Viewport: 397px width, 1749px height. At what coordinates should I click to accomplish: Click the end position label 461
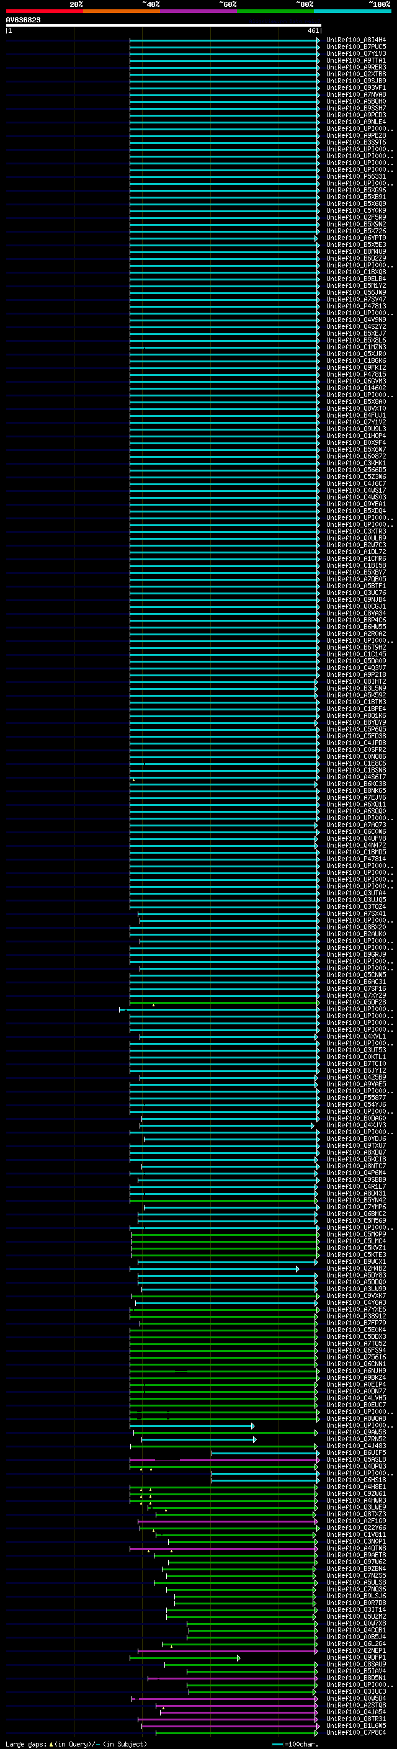pos(313,30)
